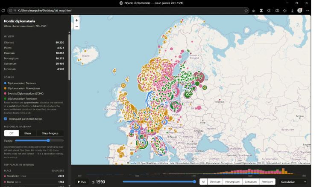Click the Places count 4 821

coord(61,48)
